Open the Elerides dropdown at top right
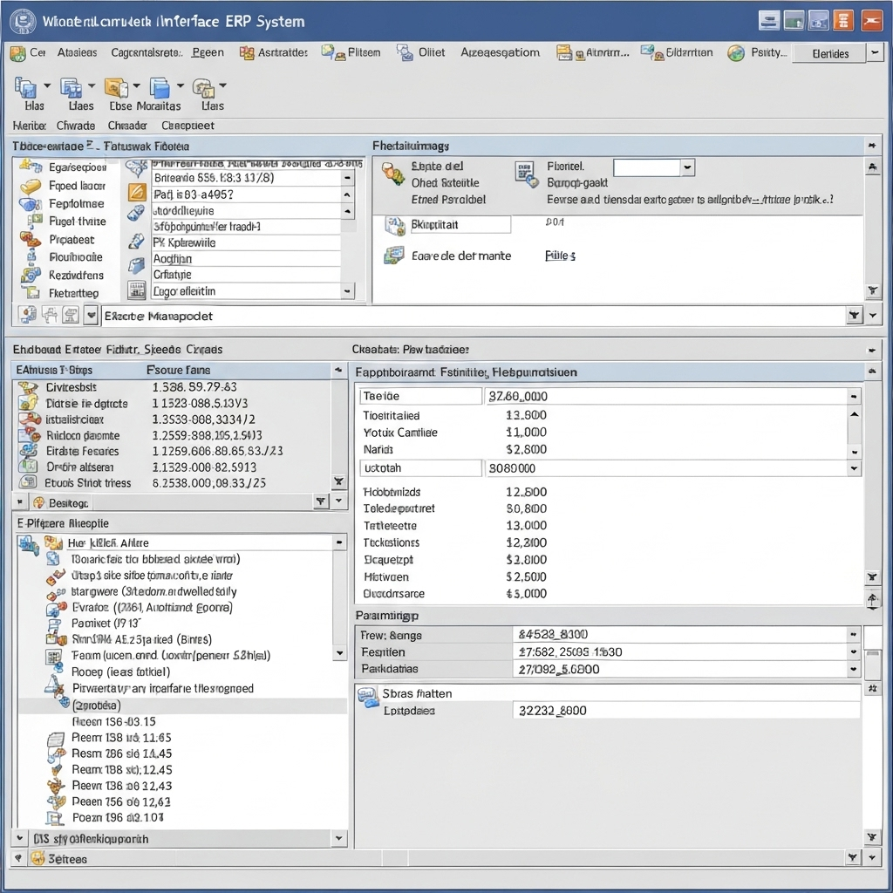 click(x=874, y=53)
